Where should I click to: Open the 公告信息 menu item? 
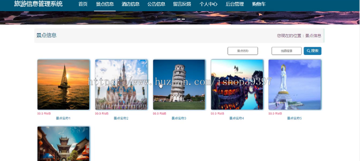pos(156,4)
